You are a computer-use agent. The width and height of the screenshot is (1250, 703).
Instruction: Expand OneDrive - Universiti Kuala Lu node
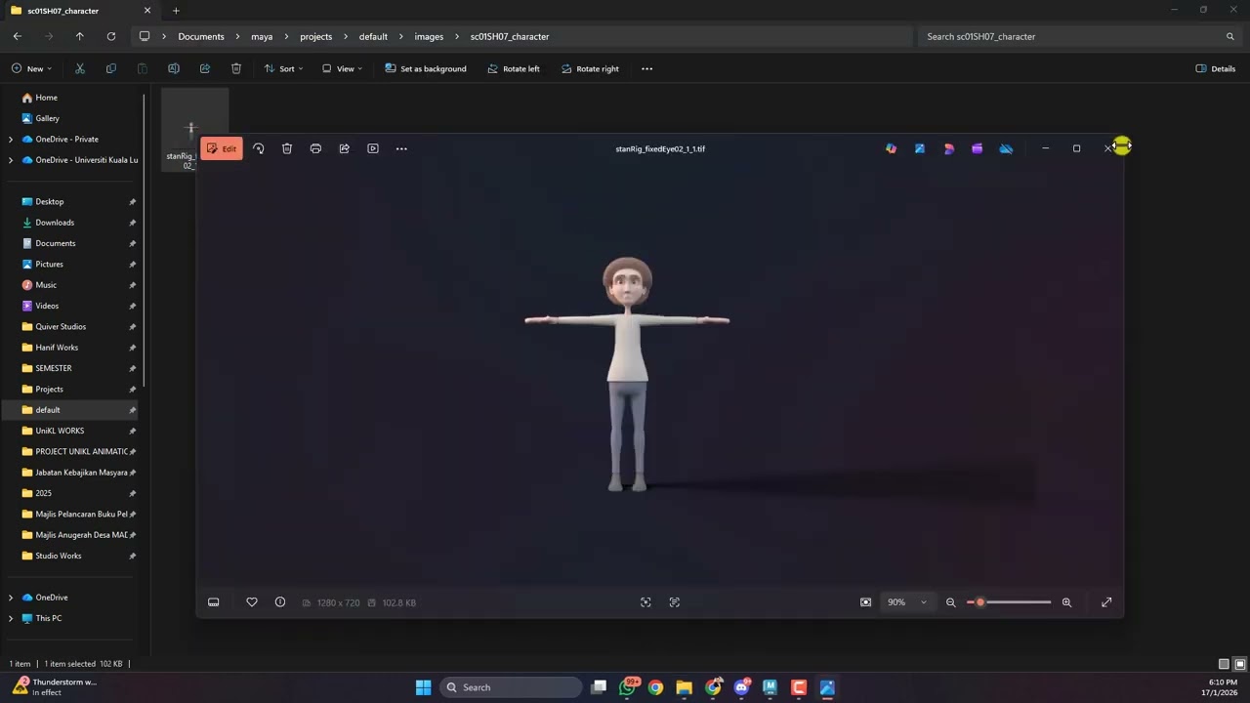coord(11,160)
